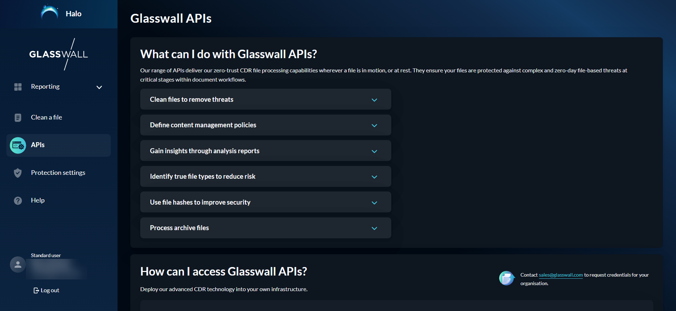Click the Clean a file document icon
This screenshot has width=676, height=311.
[18, 118]
